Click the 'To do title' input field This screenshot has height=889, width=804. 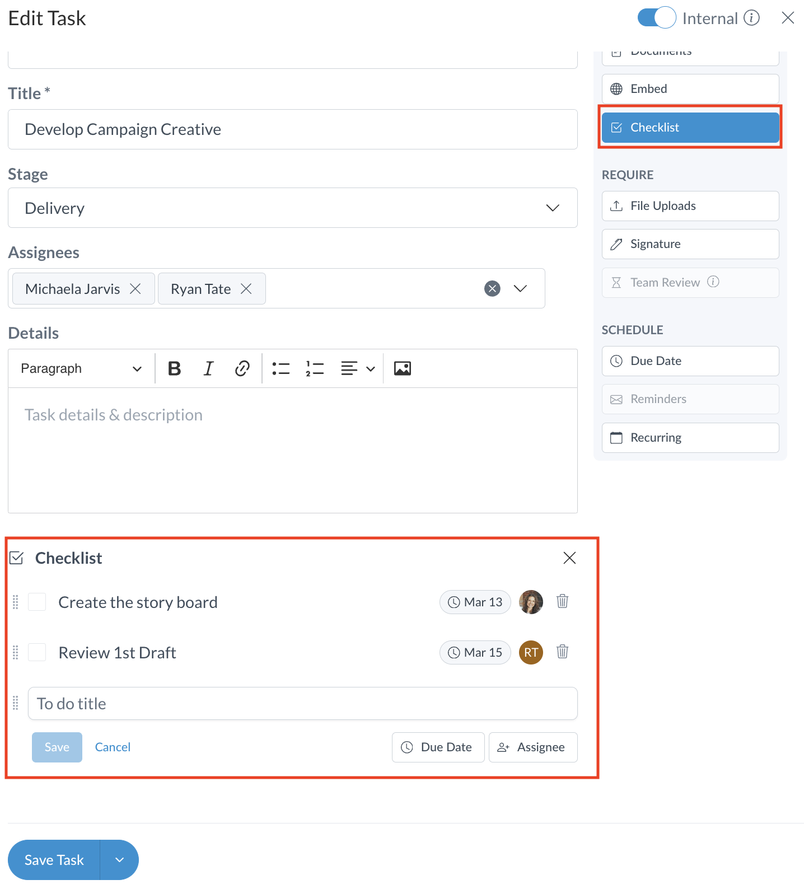pyautogui.click(x=302, y=704)
